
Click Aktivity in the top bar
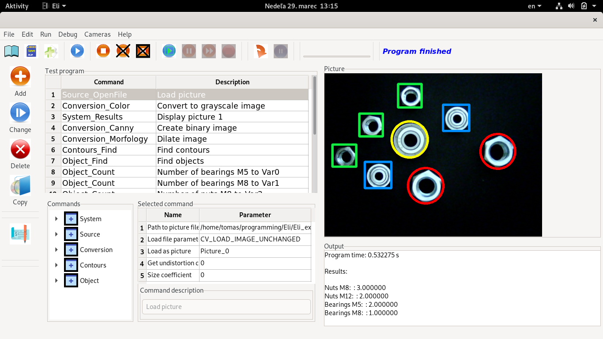point(17,6)
